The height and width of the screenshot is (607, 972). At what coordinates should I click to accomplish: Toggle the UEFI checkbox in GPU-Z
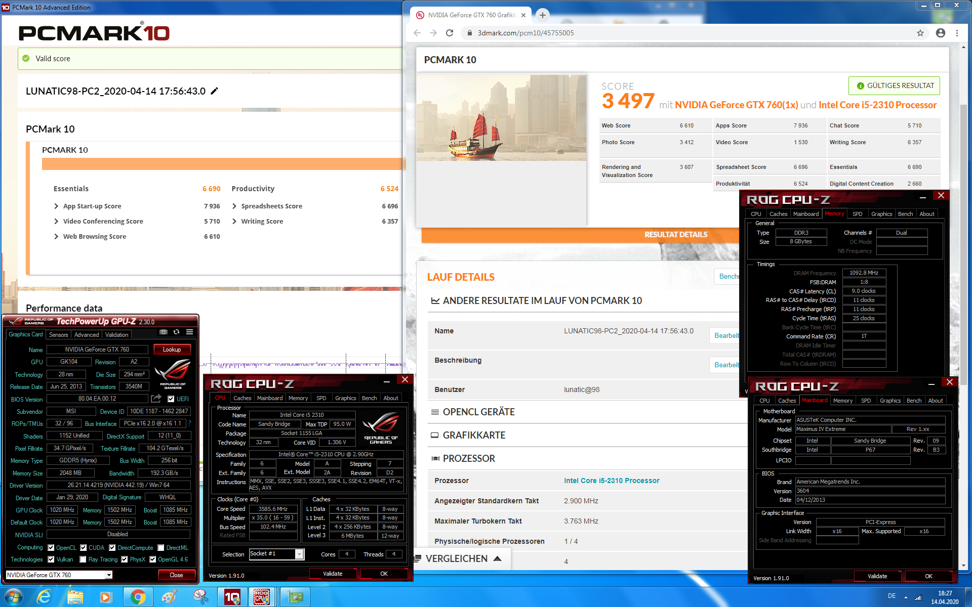[x=171, y=399]
